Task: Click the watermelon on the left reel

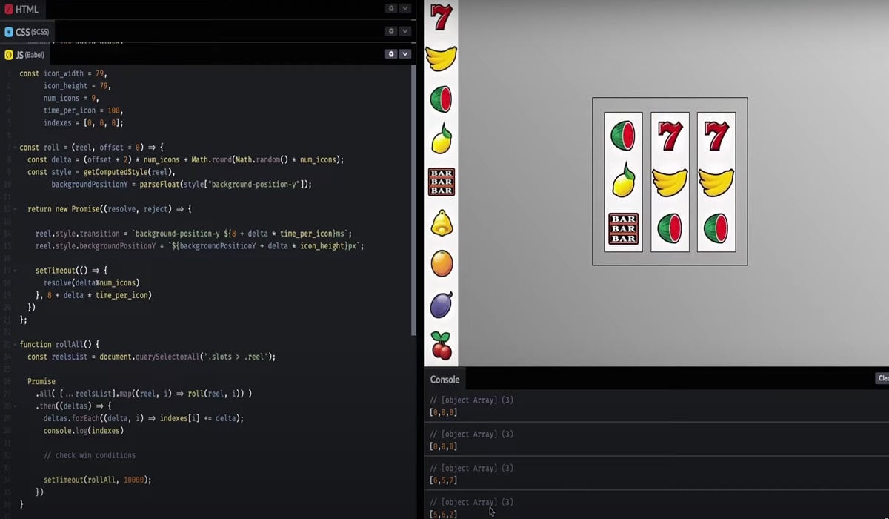Action: (x=623, y=136)
